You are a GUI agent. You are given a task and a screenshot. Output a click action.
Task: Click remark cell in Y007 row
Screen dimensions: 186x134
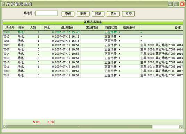point(161,49)
